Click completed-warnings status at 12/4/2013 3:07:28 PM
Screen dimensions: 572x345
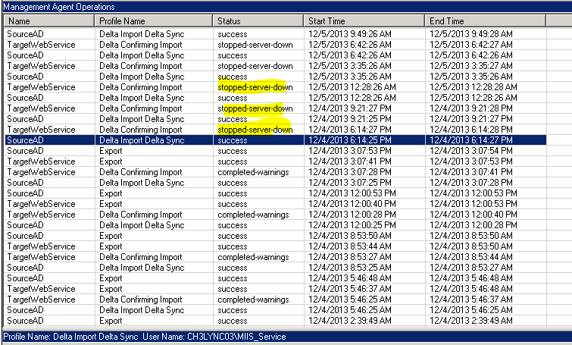click(253, 172)
